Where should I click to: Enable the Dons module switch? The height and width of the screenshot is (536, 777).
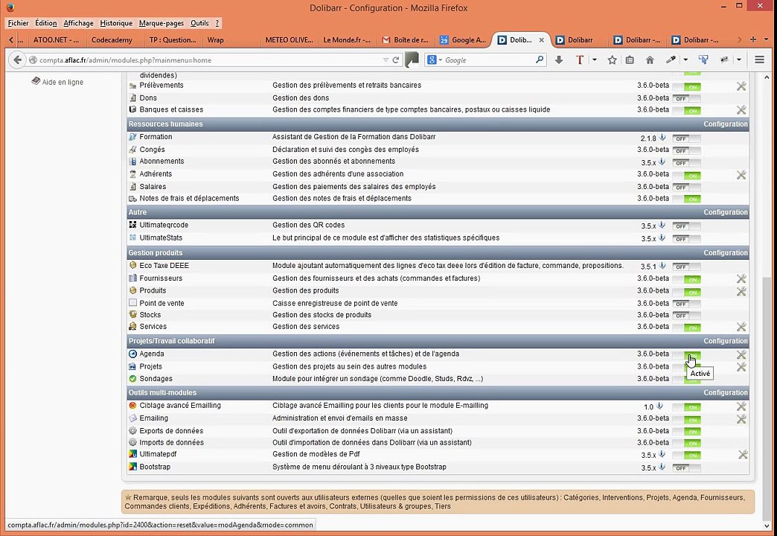point(687,99)
